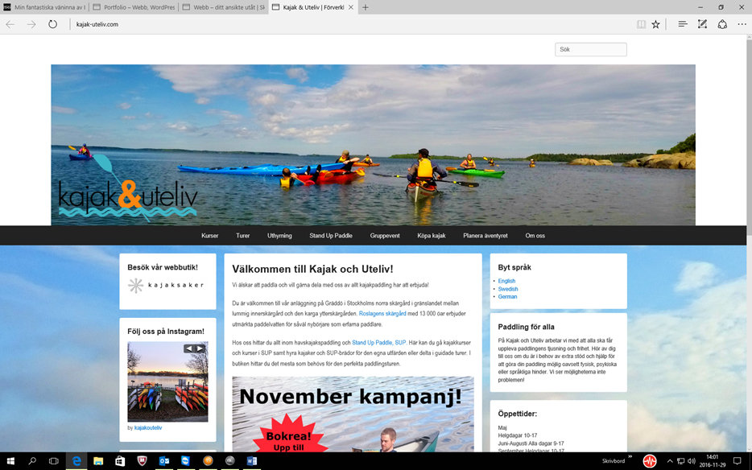The height and width of the screenshot is (470, 752).
Task: Click the 'Öppettider:' heading
Action: pyautogui.click(x=518, y=414)
